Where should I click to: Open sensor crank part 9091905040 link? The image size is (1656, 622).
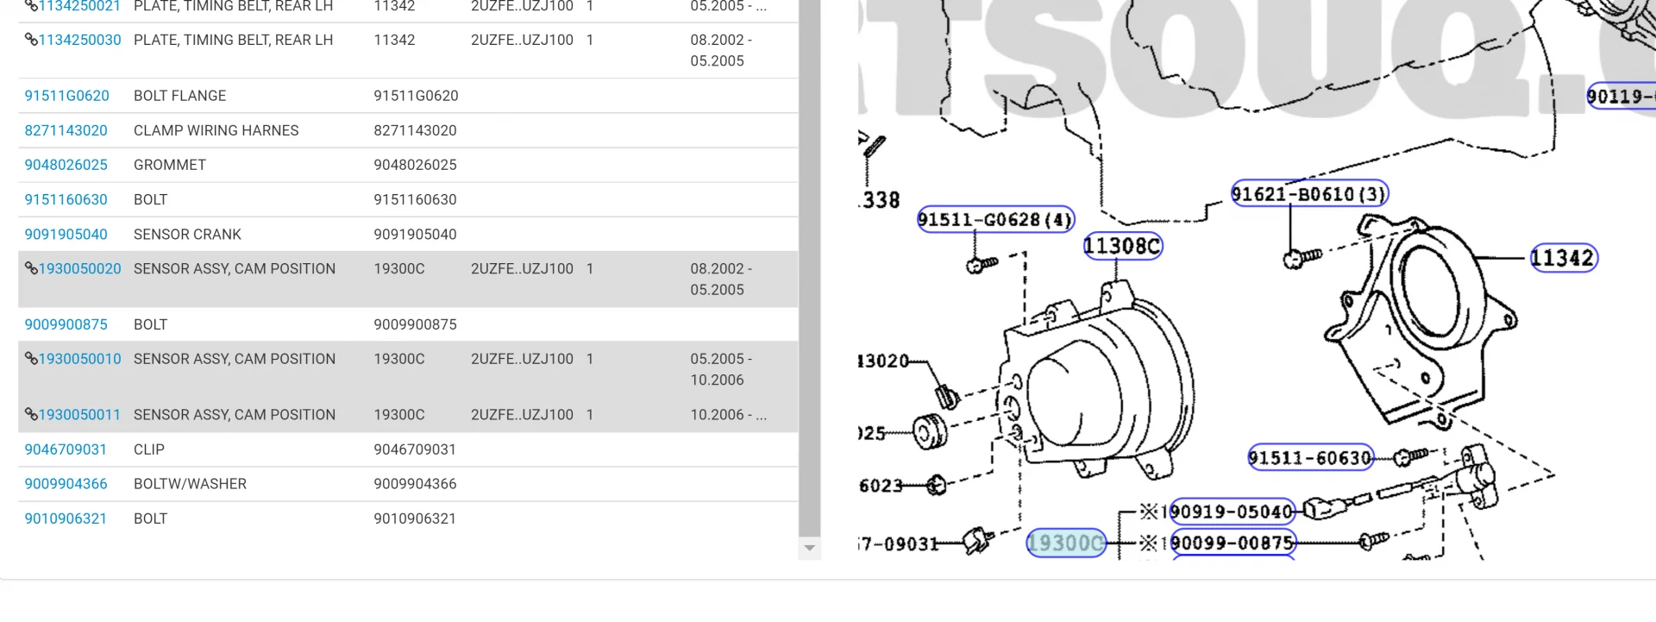[66, 235]
